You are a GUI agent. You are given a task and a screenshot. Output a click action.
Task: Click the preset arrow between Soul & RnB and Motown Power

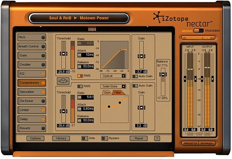pyautogui.click(x=75, y=18)
